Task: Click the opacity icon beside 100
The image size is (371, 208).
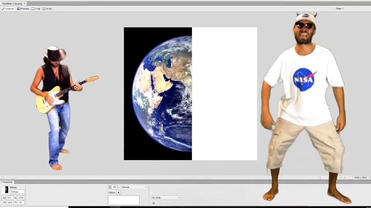Action: [110, 187]
